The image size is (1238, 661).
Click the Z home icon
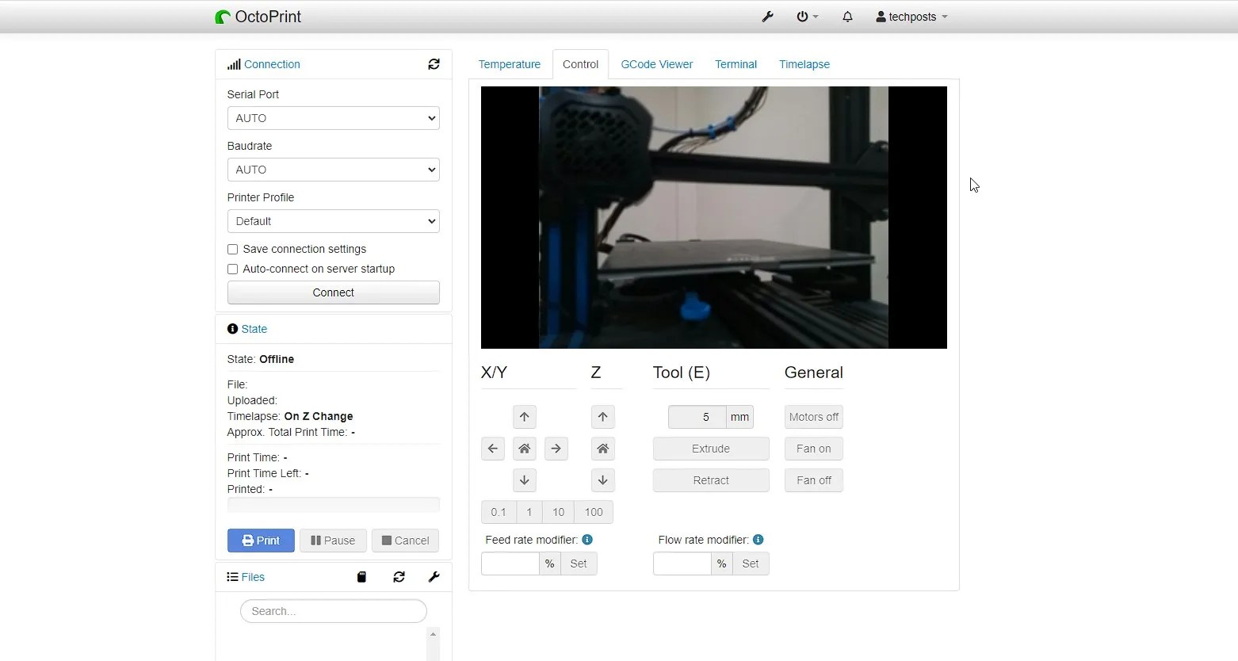tap(602, 449)
